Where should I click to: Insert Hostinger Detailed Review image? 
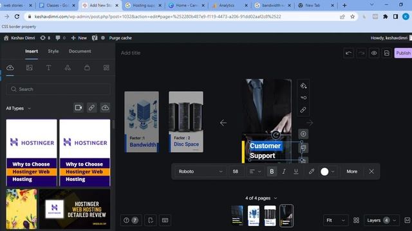coord(75,209)
